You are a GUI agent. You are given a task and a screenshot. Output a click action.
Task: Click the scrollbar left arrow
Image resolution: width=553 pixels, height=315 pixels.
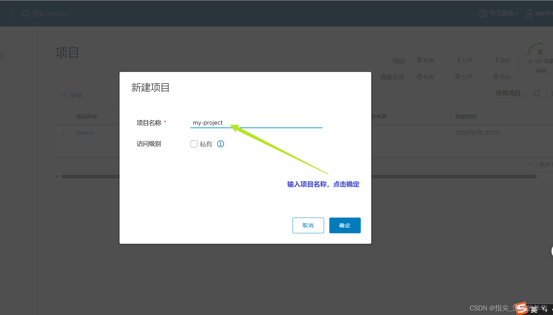pyautogui.click(x=57, y=177)
